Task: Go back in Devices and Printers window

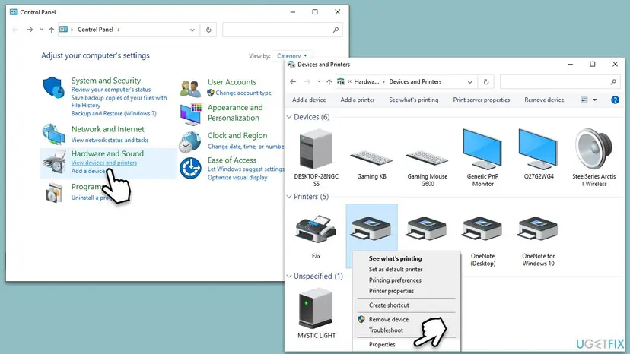Action: [293, 82]
